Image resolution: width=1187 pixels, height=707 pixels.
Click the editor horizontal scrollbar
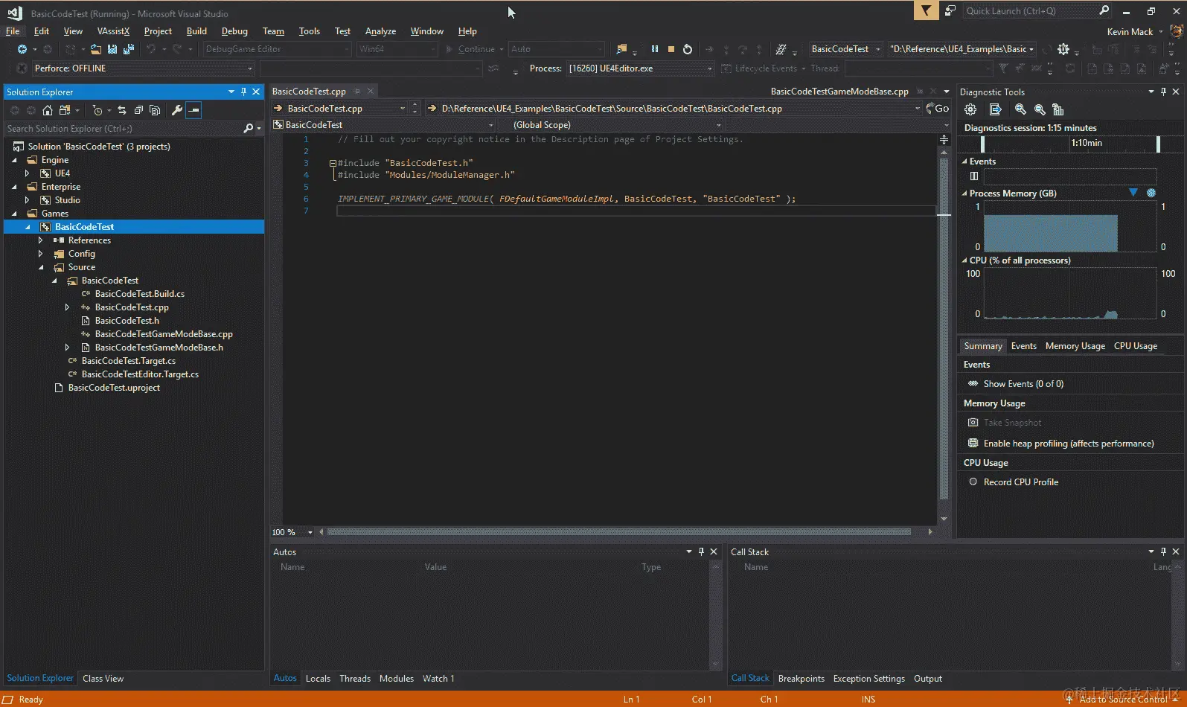tap(619, 532)
